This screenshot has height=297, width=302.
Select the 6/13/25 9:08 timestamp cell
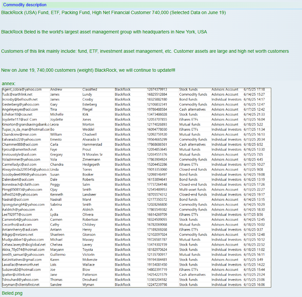click(x=253, y=170)
